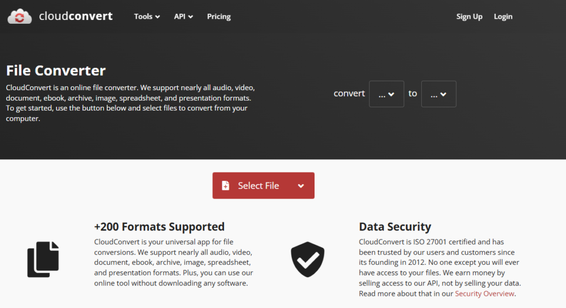The height and width of the screenshot is (308, 566).
Task: Open the source format dropdown after 'convert'
Action: tap(386, 94)
